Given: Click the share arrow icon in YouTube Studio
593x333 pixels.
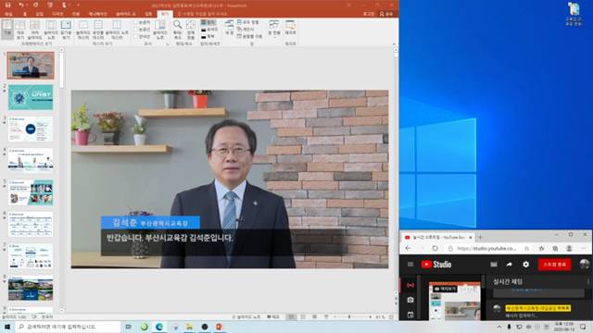Looking at the screenshot, I should click(509, 265).
